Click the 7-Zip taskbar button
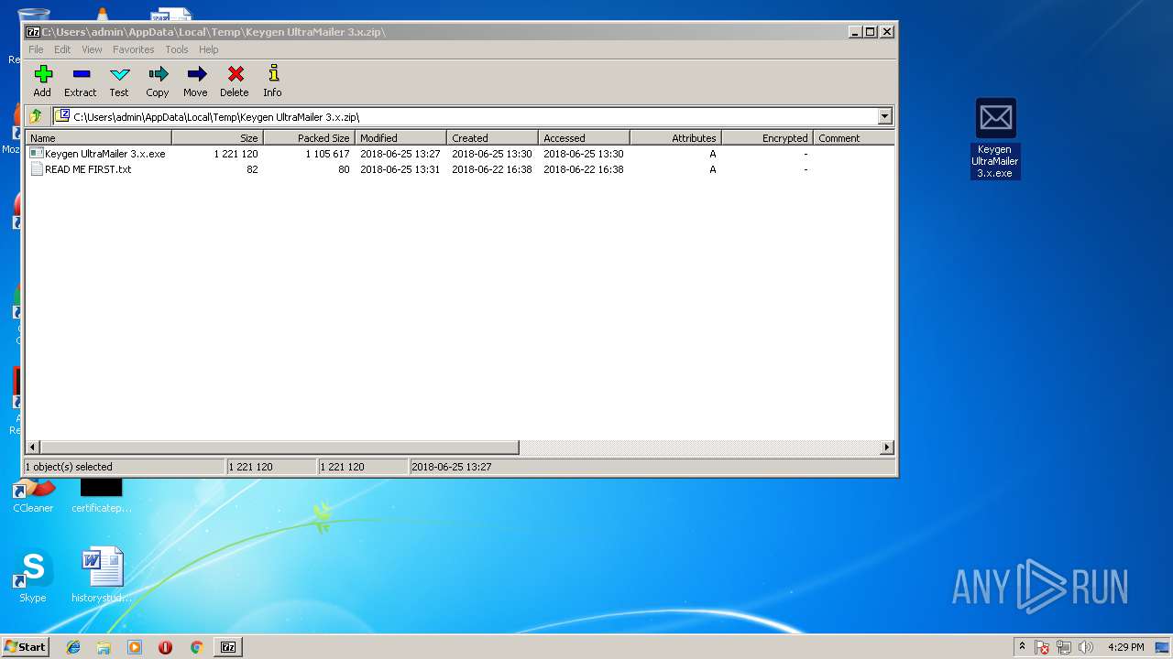The image size is (1173, 659). pyautogui.click(x=228, y=647)
